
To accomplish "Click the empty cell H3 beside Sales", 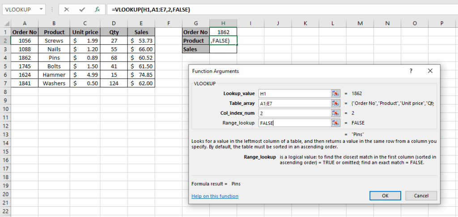I will (223, 49).
